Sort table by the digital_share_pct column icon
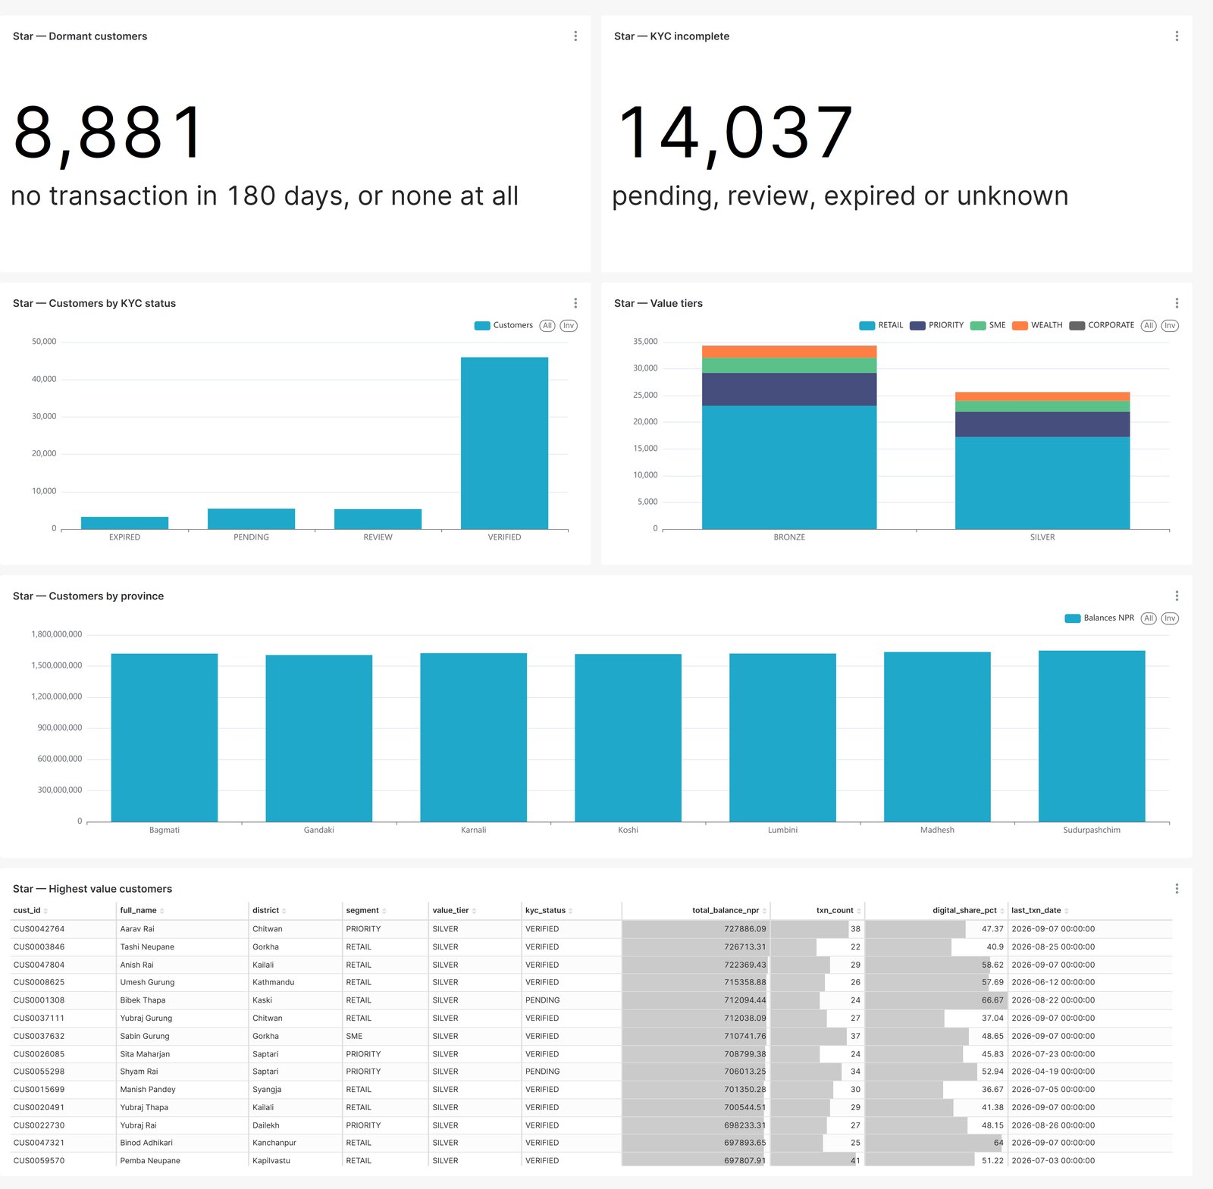 pyautogui.click(x=1001, y=911)
